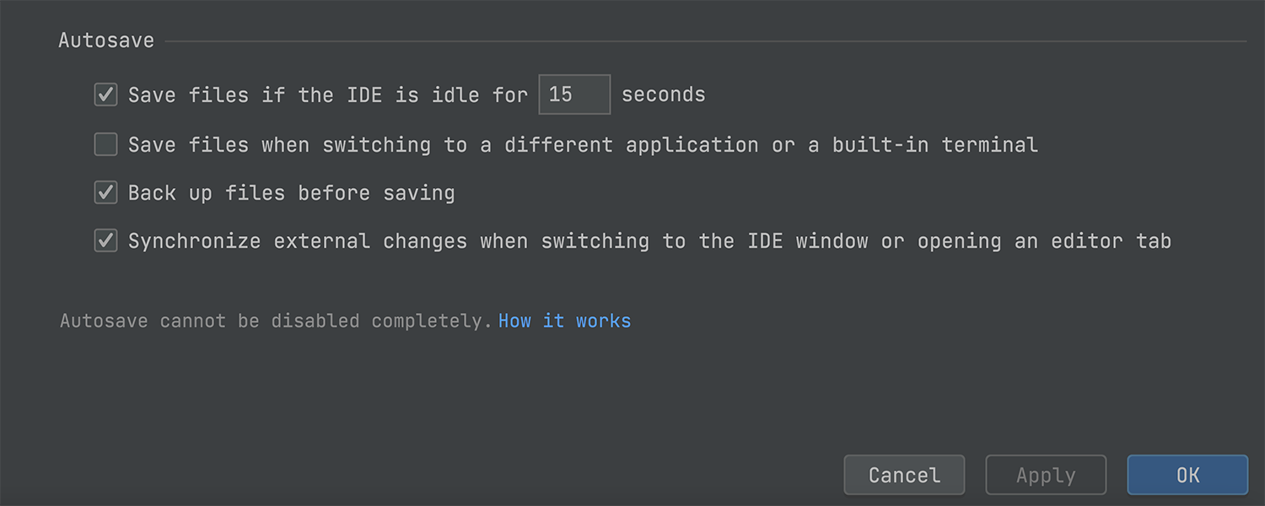
Task: Click the Autosave section heading
Action: point(106,40)
